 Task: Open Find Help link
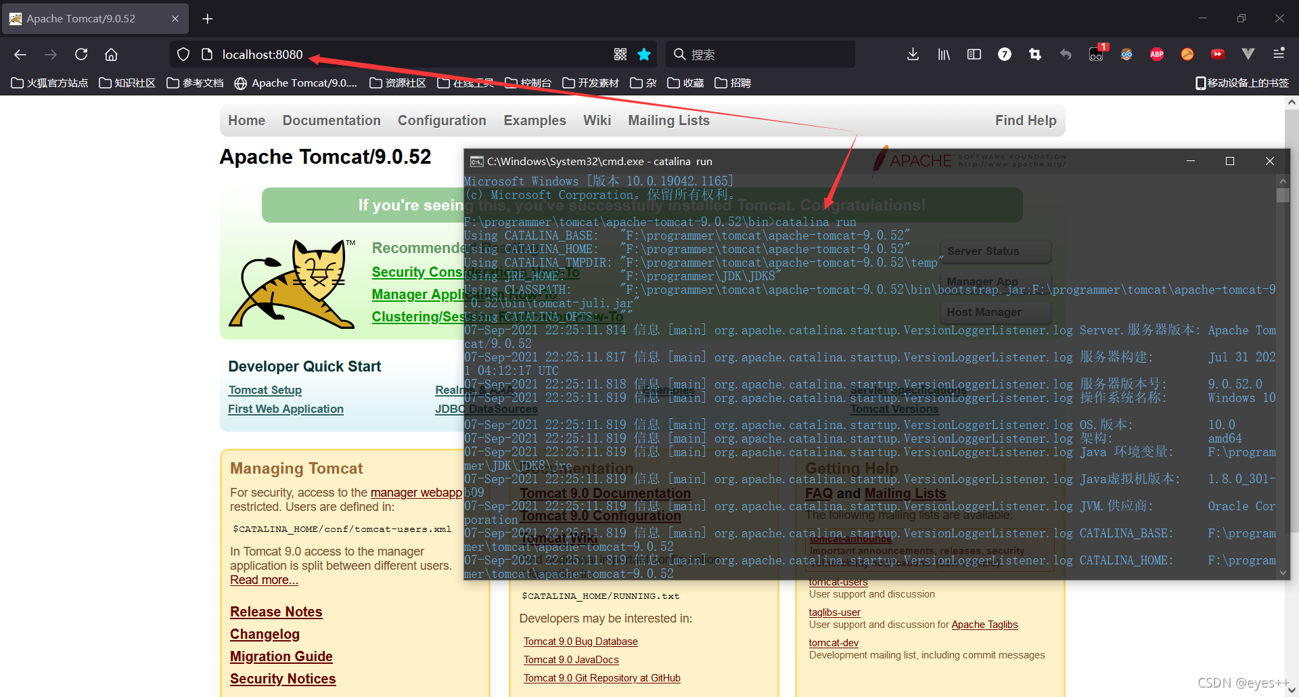(1026, 120)
